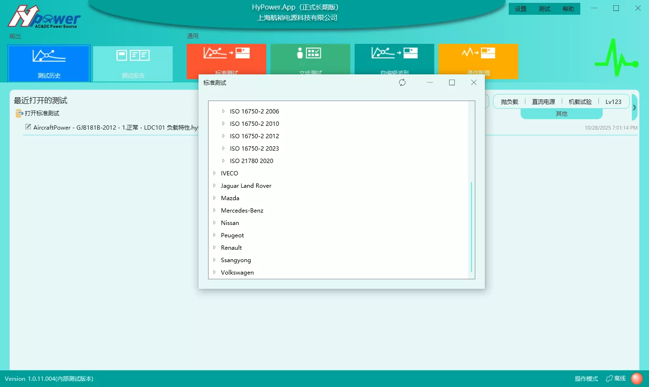649x387 pixels.
Task: Expand the Jaguar Land Rover node
Action: 214,185
